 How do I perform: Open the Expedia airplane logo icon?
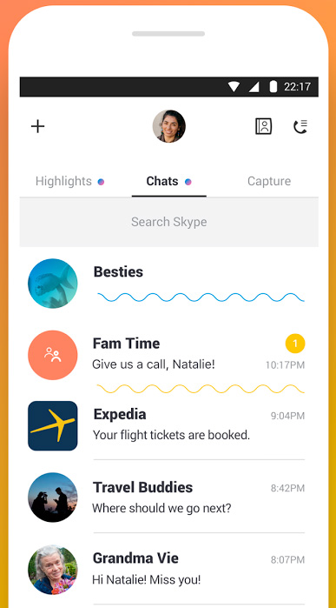point(53,425)
